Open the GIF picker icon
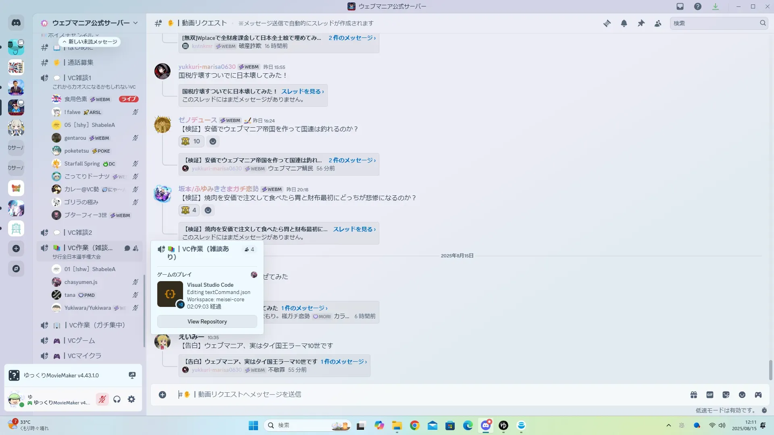The height and width of the screenshot is (435, 774). click(710, 395)
